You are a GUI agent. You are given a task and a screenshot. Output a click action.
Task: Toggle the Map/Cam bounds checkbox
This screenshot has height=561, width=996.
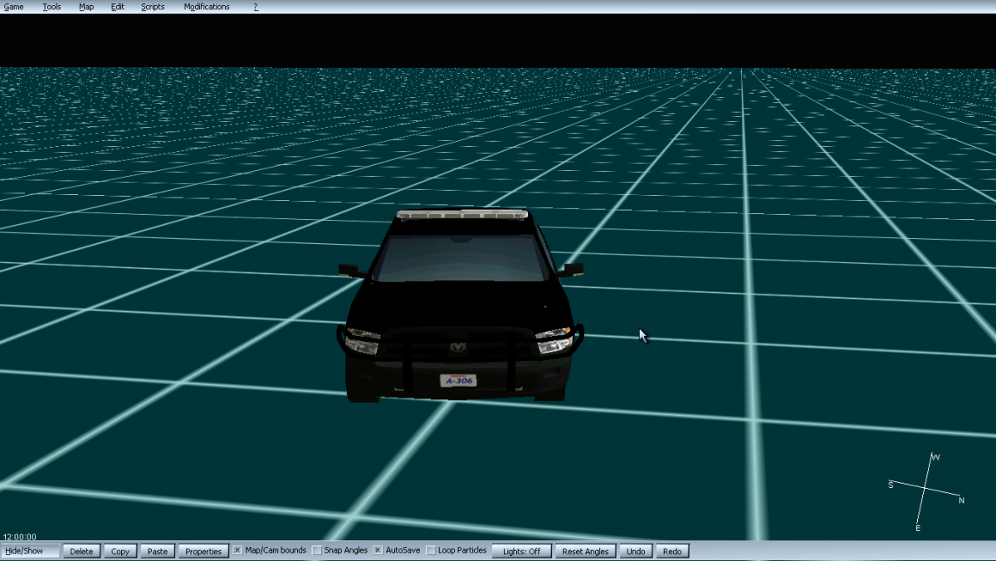coord(237,550)
